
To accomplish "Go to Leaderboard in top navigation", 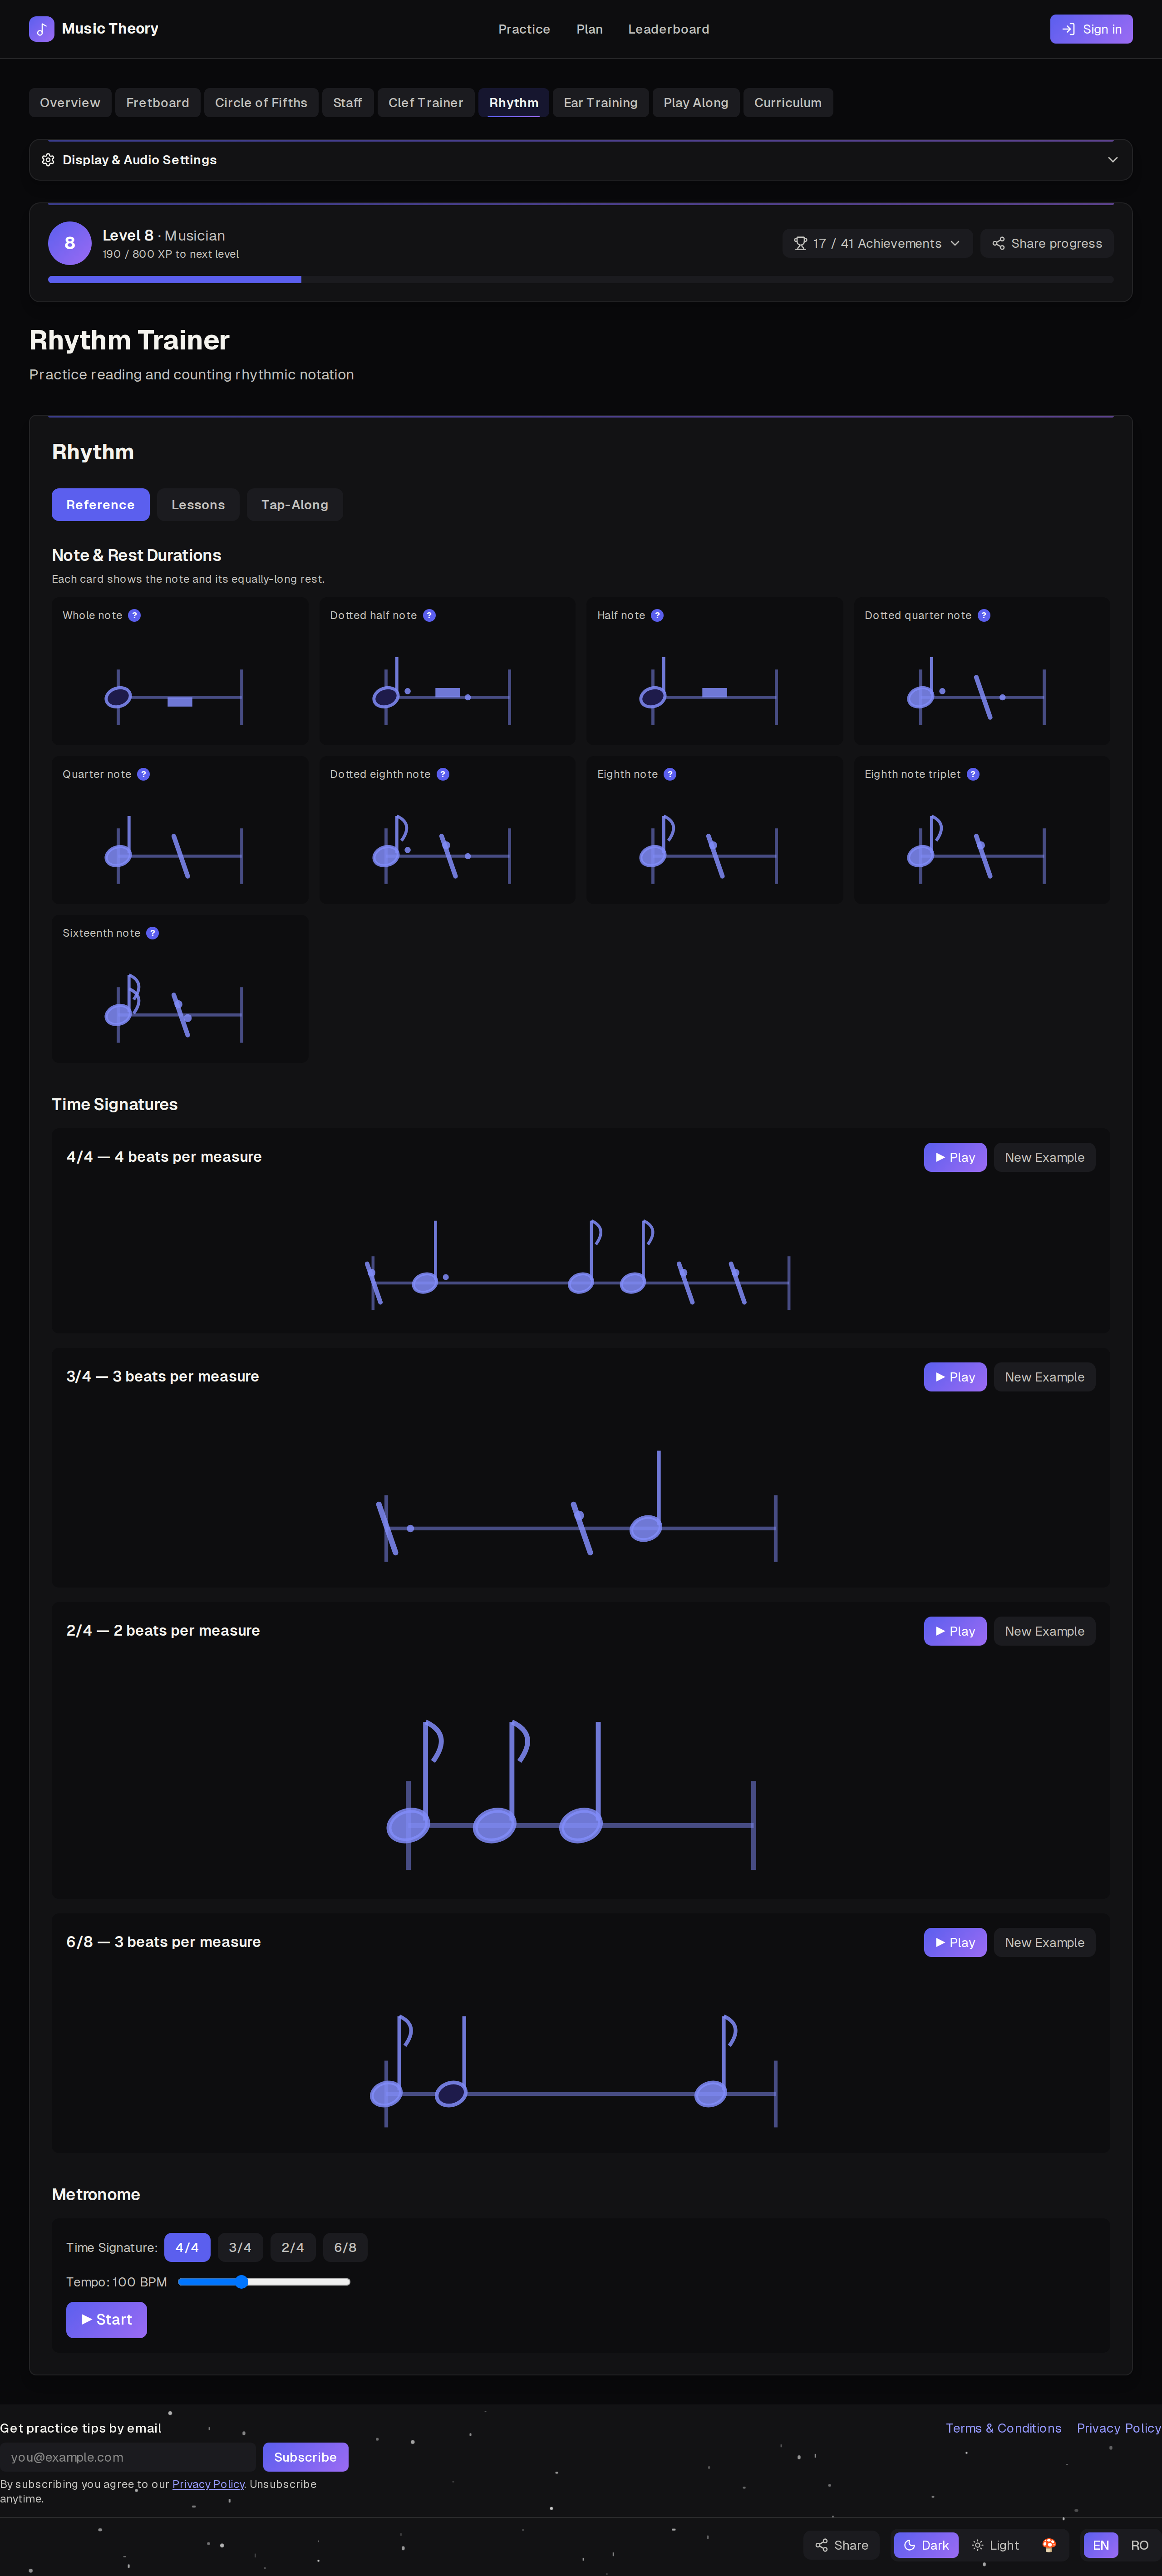I will (669, 29).
